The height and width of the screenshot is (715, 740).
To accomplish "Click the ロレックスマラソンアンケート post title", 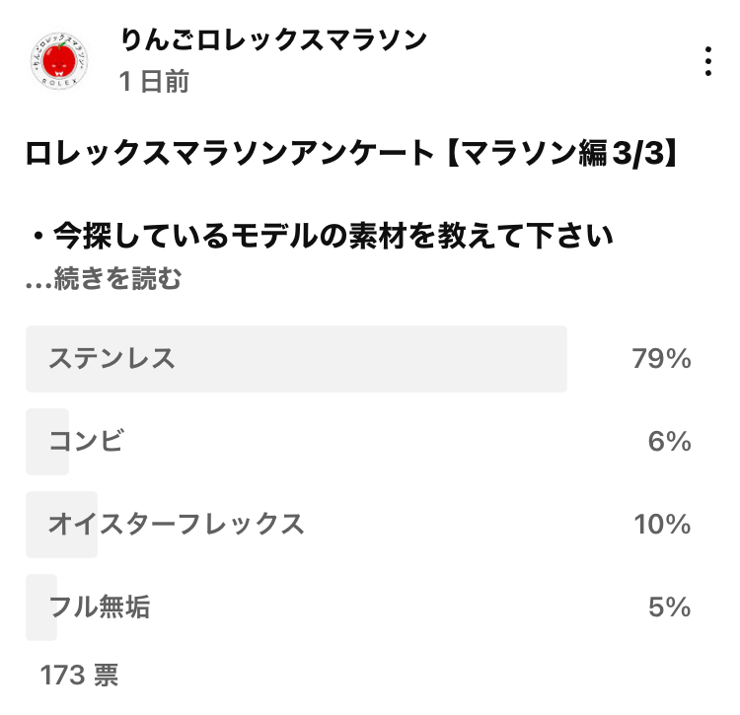I will (351, 154).
